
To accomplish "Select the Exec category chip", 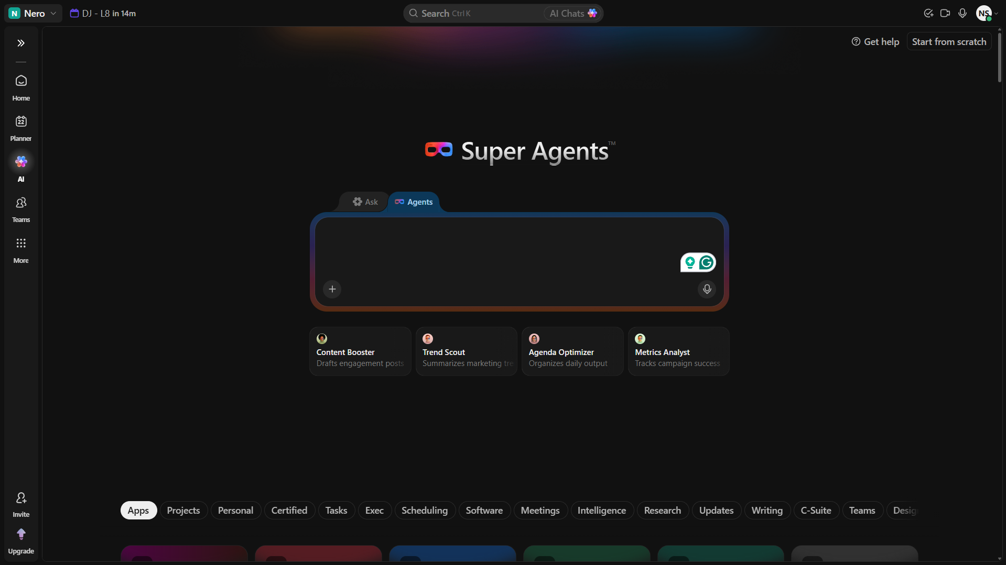I will tap(374, 511).
